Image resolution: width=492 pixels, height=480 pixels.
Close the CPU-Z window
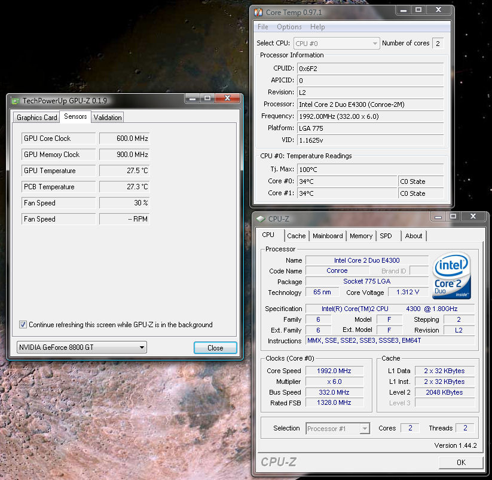[473, 216]
